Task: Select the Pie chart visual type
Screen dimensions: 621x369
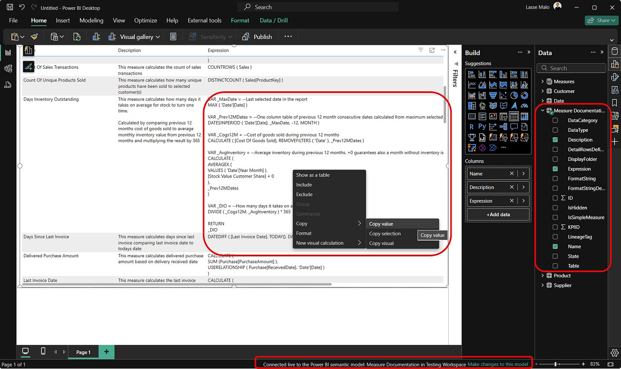Action: click(x=514, y=95)
